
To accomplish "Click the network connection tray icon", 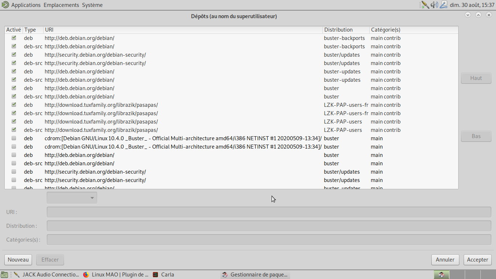I will [444, 5].
